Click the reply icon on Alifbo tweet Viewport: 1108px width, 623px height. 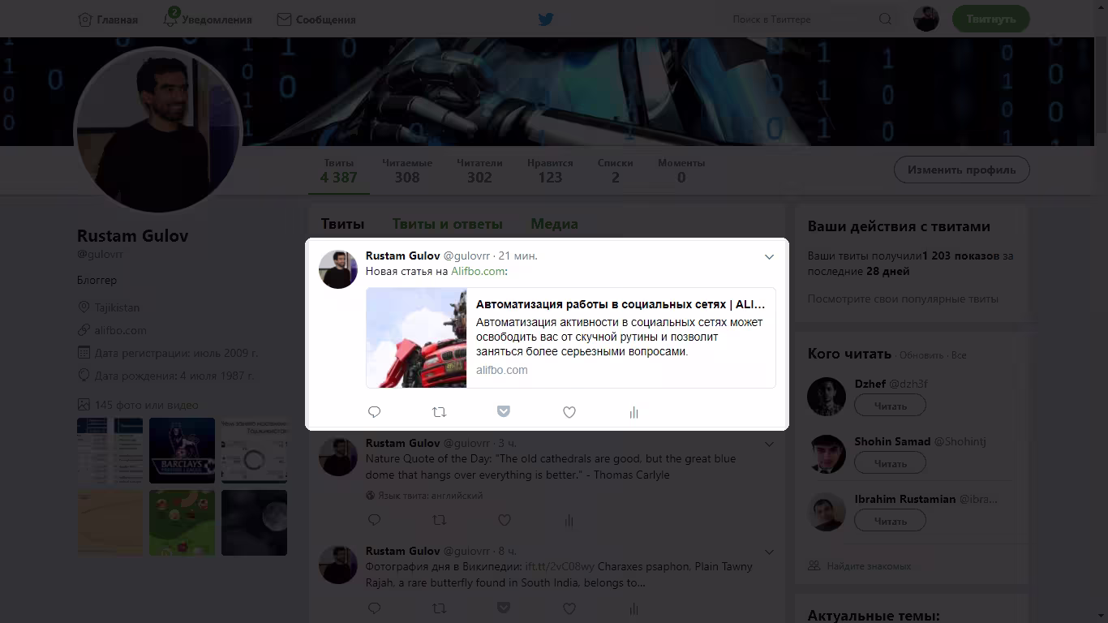[374, 412]
